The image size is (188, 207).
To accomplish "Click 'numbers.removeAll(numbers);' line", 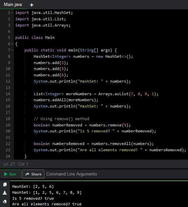I will pyautogui.click(x=94, y=144).
